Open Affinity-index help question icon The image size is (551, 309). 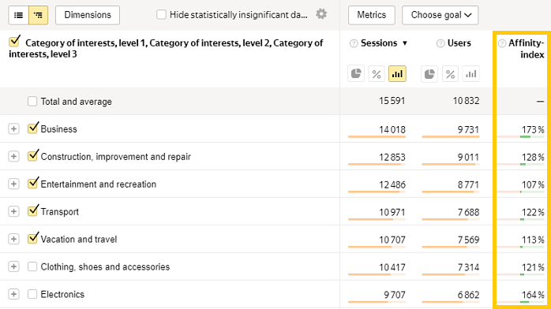tap(502, 43)
